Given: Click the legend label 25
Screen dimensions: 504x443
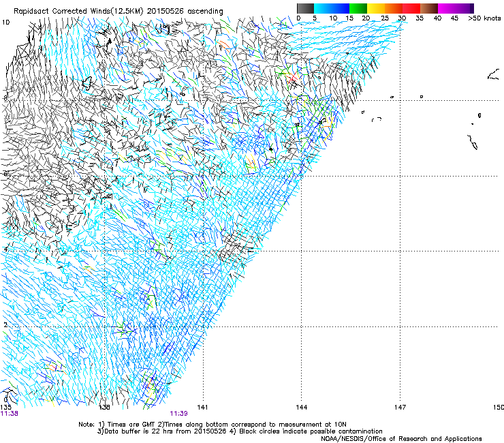Looking at the screenshot, I should coord(385,18).
